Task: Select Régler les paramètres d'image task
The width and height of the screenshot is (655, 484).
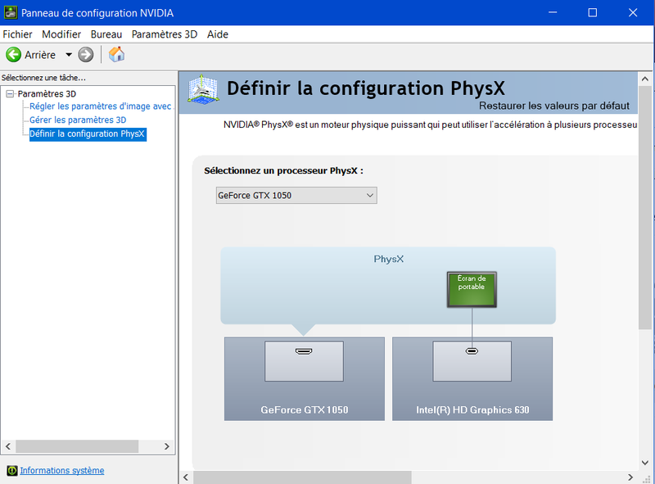Action: click(100, 106)
